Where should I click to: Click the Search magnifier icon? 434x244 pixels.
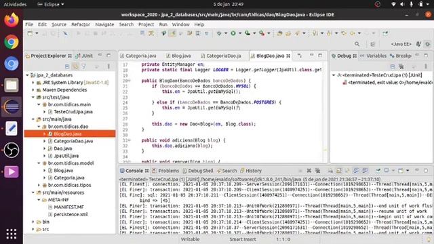pyautogui.click(x=357, y=44)
